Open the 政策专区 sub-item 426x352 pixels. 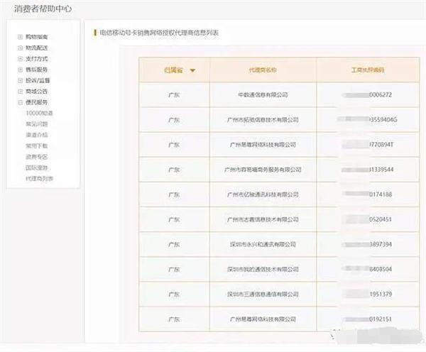(37, 157)
